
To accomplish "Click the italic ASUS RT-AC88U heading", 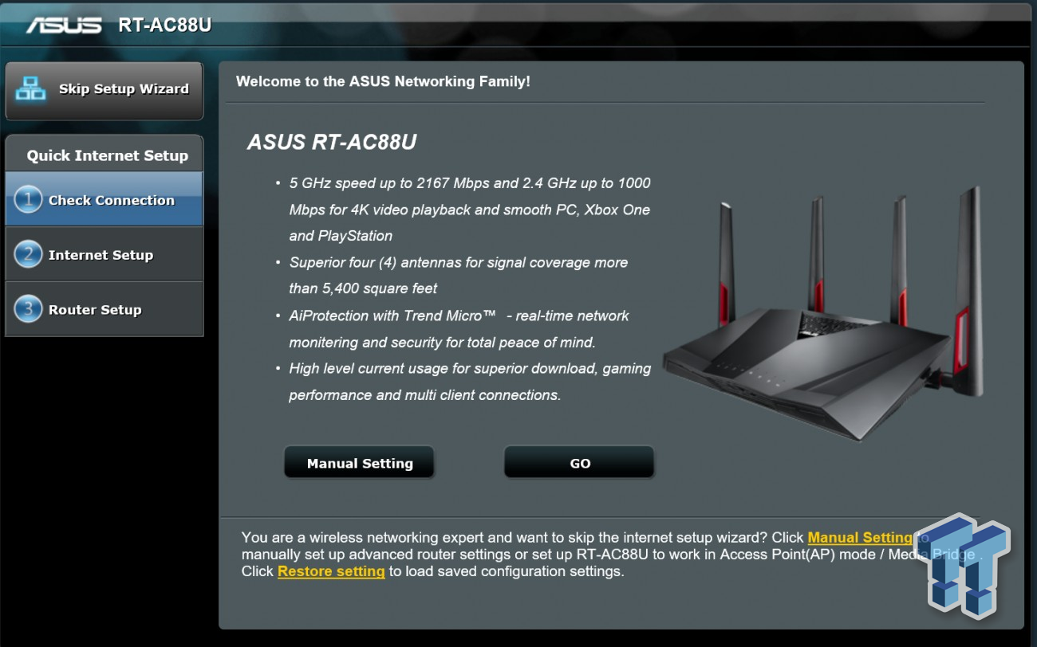I will 332,143.
